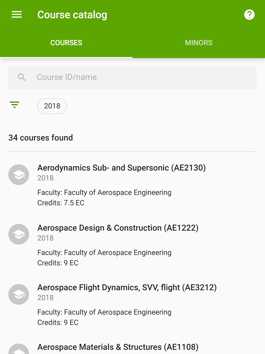
Task: Open the course filter options icon
Action: click(15, 105)
